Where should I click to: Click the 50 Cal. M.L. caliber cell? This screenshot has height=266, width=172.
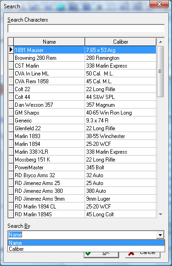120,74
